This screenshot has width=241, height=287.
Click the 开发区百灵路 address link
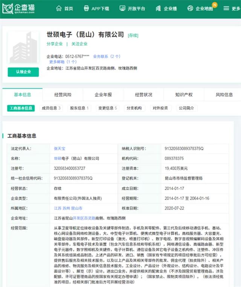click(84, 218)
